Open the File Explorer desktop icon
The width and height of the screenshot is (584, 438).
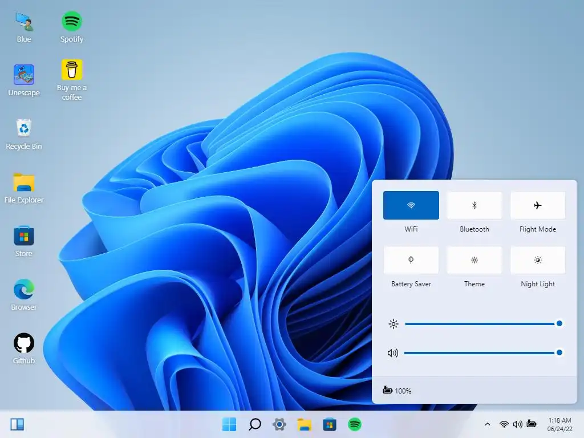(x=24, y=188)
